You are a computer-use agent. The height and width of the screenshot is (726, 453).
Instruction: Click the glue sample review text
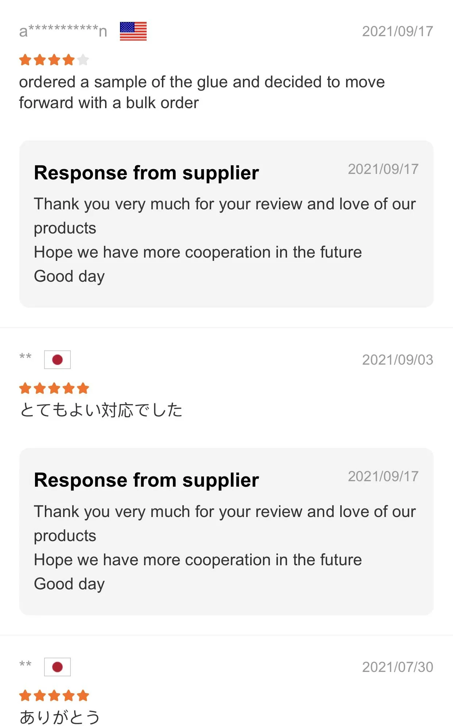point(201,92)
